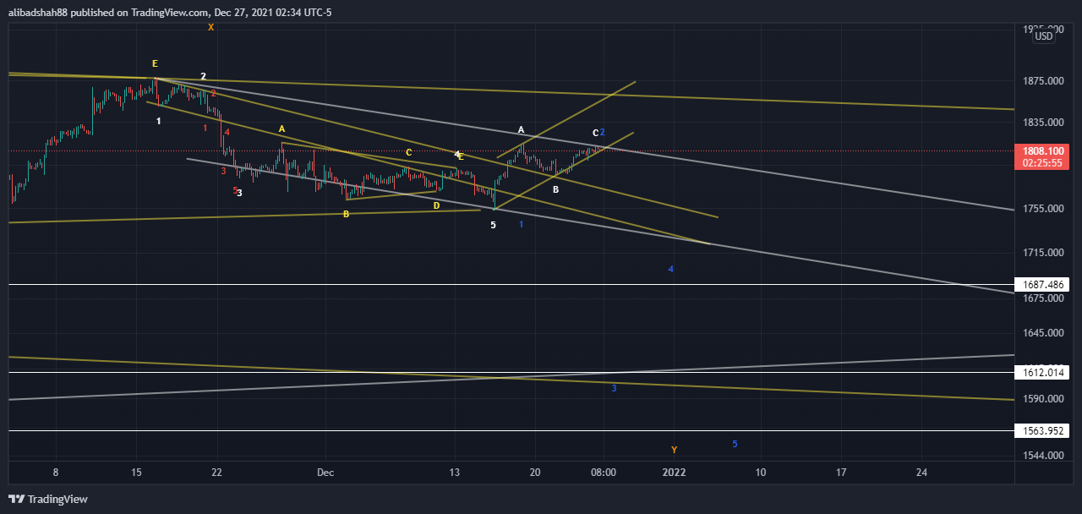This screenshot has height=514, width=1082.
Task: Select the red 1 wave label
Action: click(205, 128)
